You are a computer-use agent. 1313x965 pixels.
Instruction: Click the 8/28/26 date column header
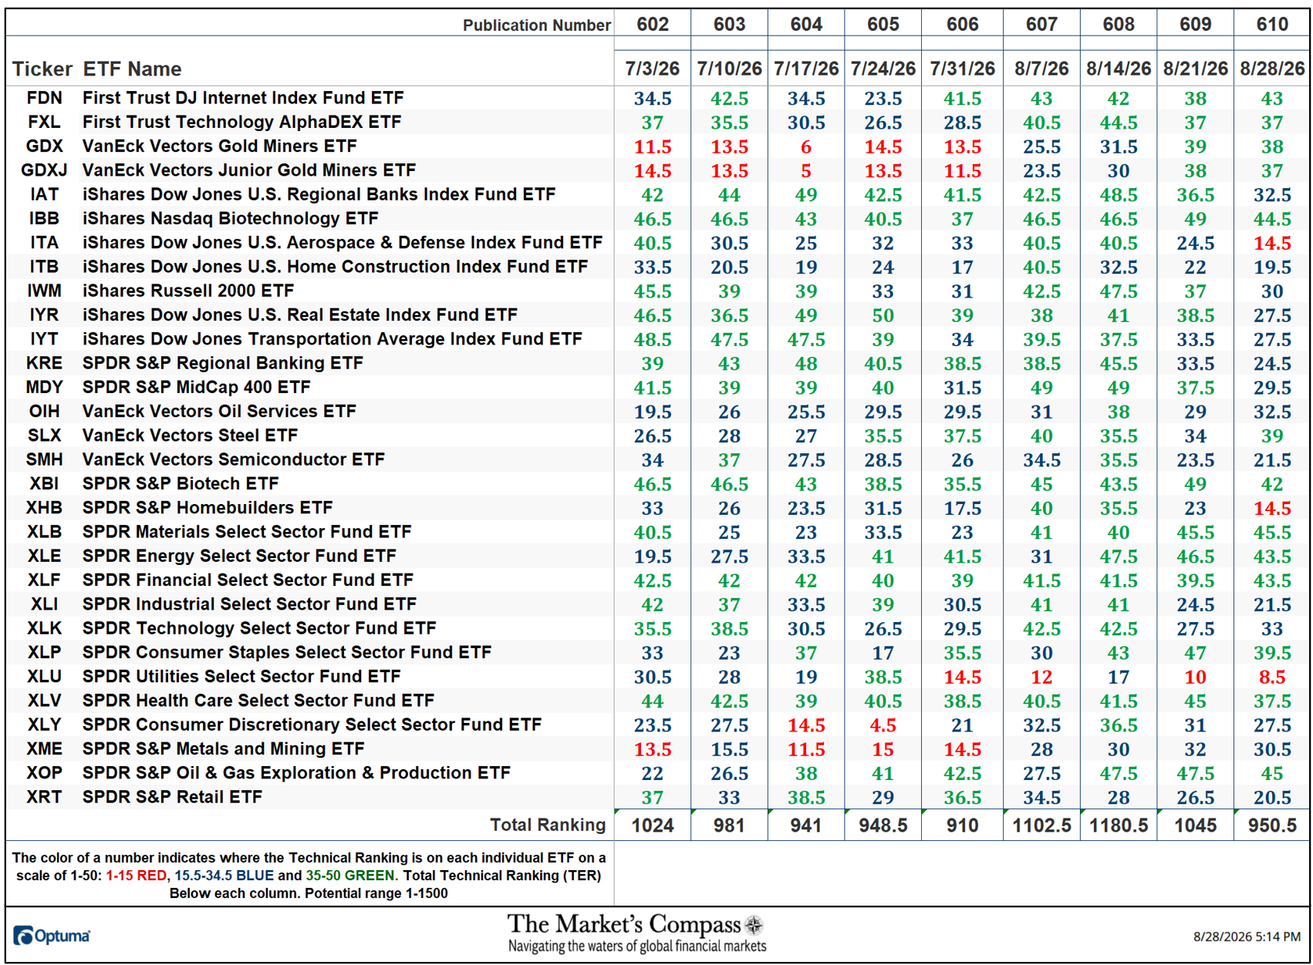1271,69
